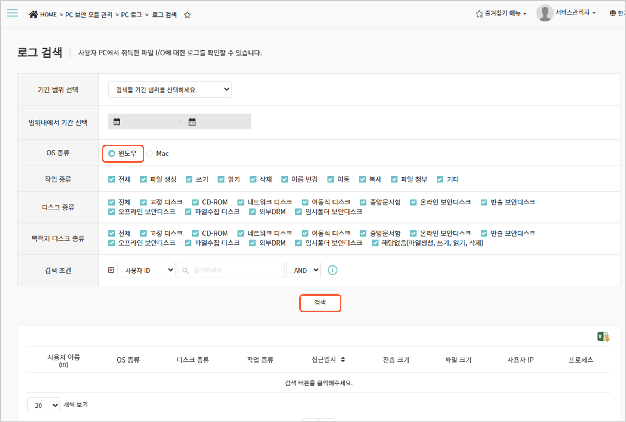626x422 pixels.
Task: Open the 서비스관리자 user menu
Action: 567,13
